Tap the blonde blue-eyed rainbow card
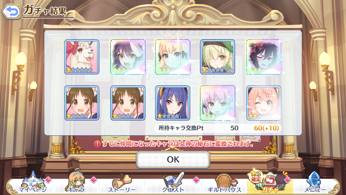 [x=173, y=57]
